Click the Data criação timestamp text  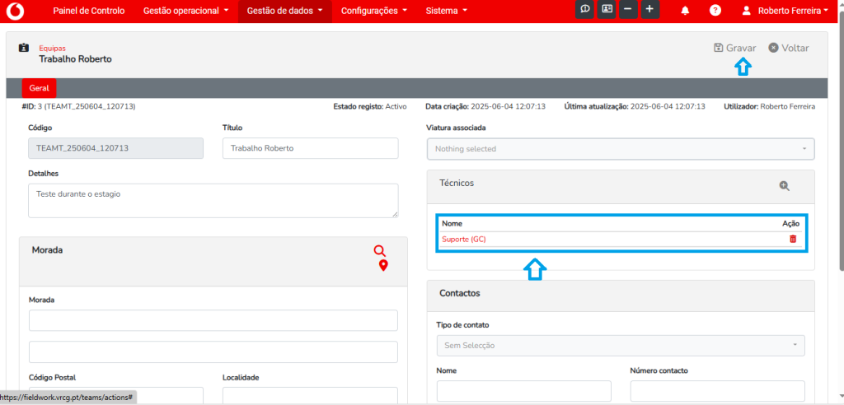(485, 106)
